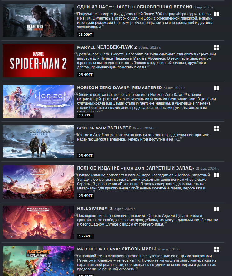Click Windows icon beside The Last of Us Part II
Screen dimensions: 232x276
click(x=216, y=14)
